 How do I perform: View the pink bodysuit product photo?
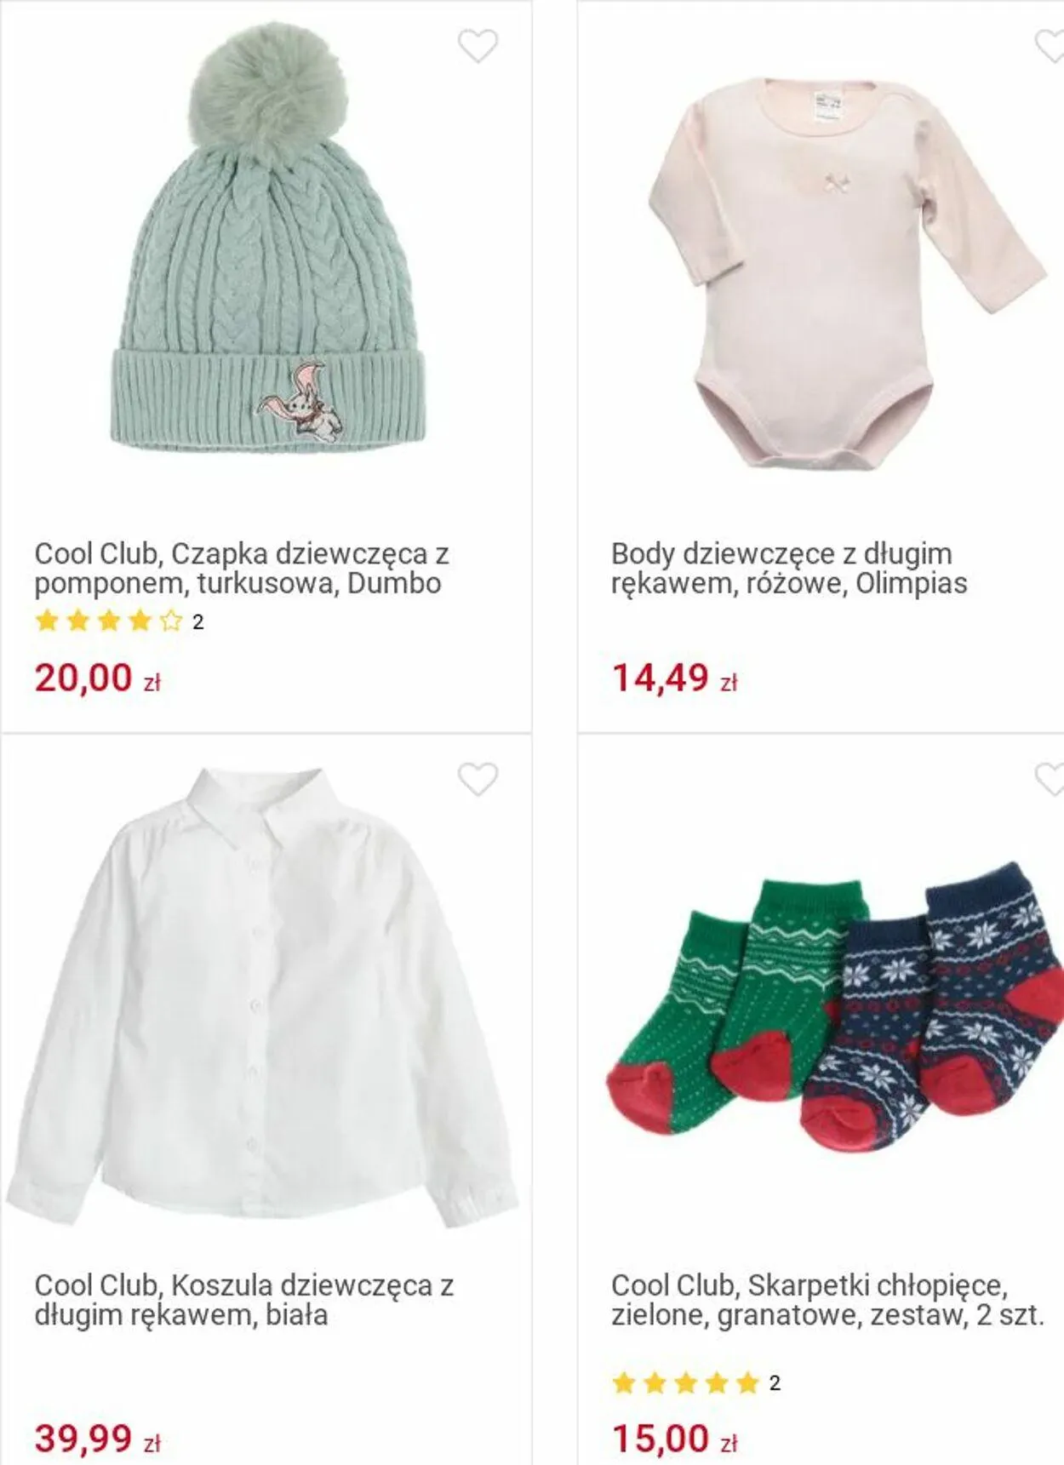coord(847,272)
